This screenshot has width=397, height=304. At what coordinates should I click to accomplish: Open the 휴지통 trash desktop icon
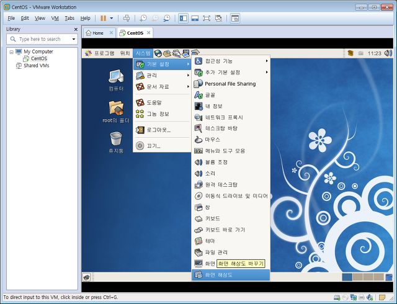pyautogui.click(x=116, y=142)
